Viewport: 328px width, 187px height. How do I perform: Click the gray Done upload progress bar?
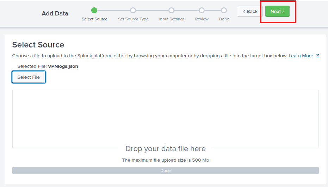point(165,170)
